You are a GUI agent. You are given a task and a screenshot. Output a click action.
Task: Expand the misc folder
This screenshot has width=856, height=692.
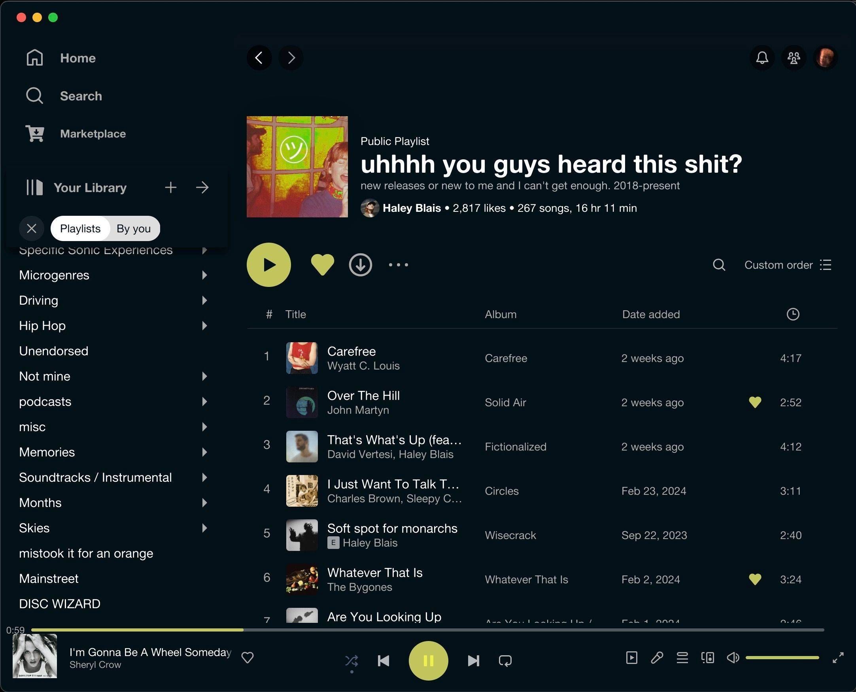click(x=204, y=427)
